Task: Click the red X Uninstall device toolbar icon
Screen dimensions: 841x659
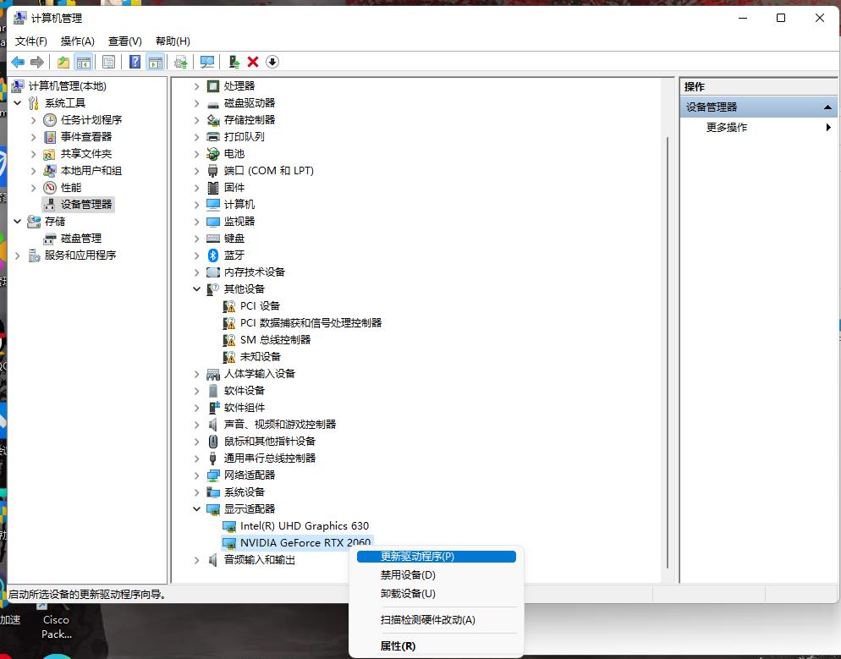Action: tap(253, 63)
